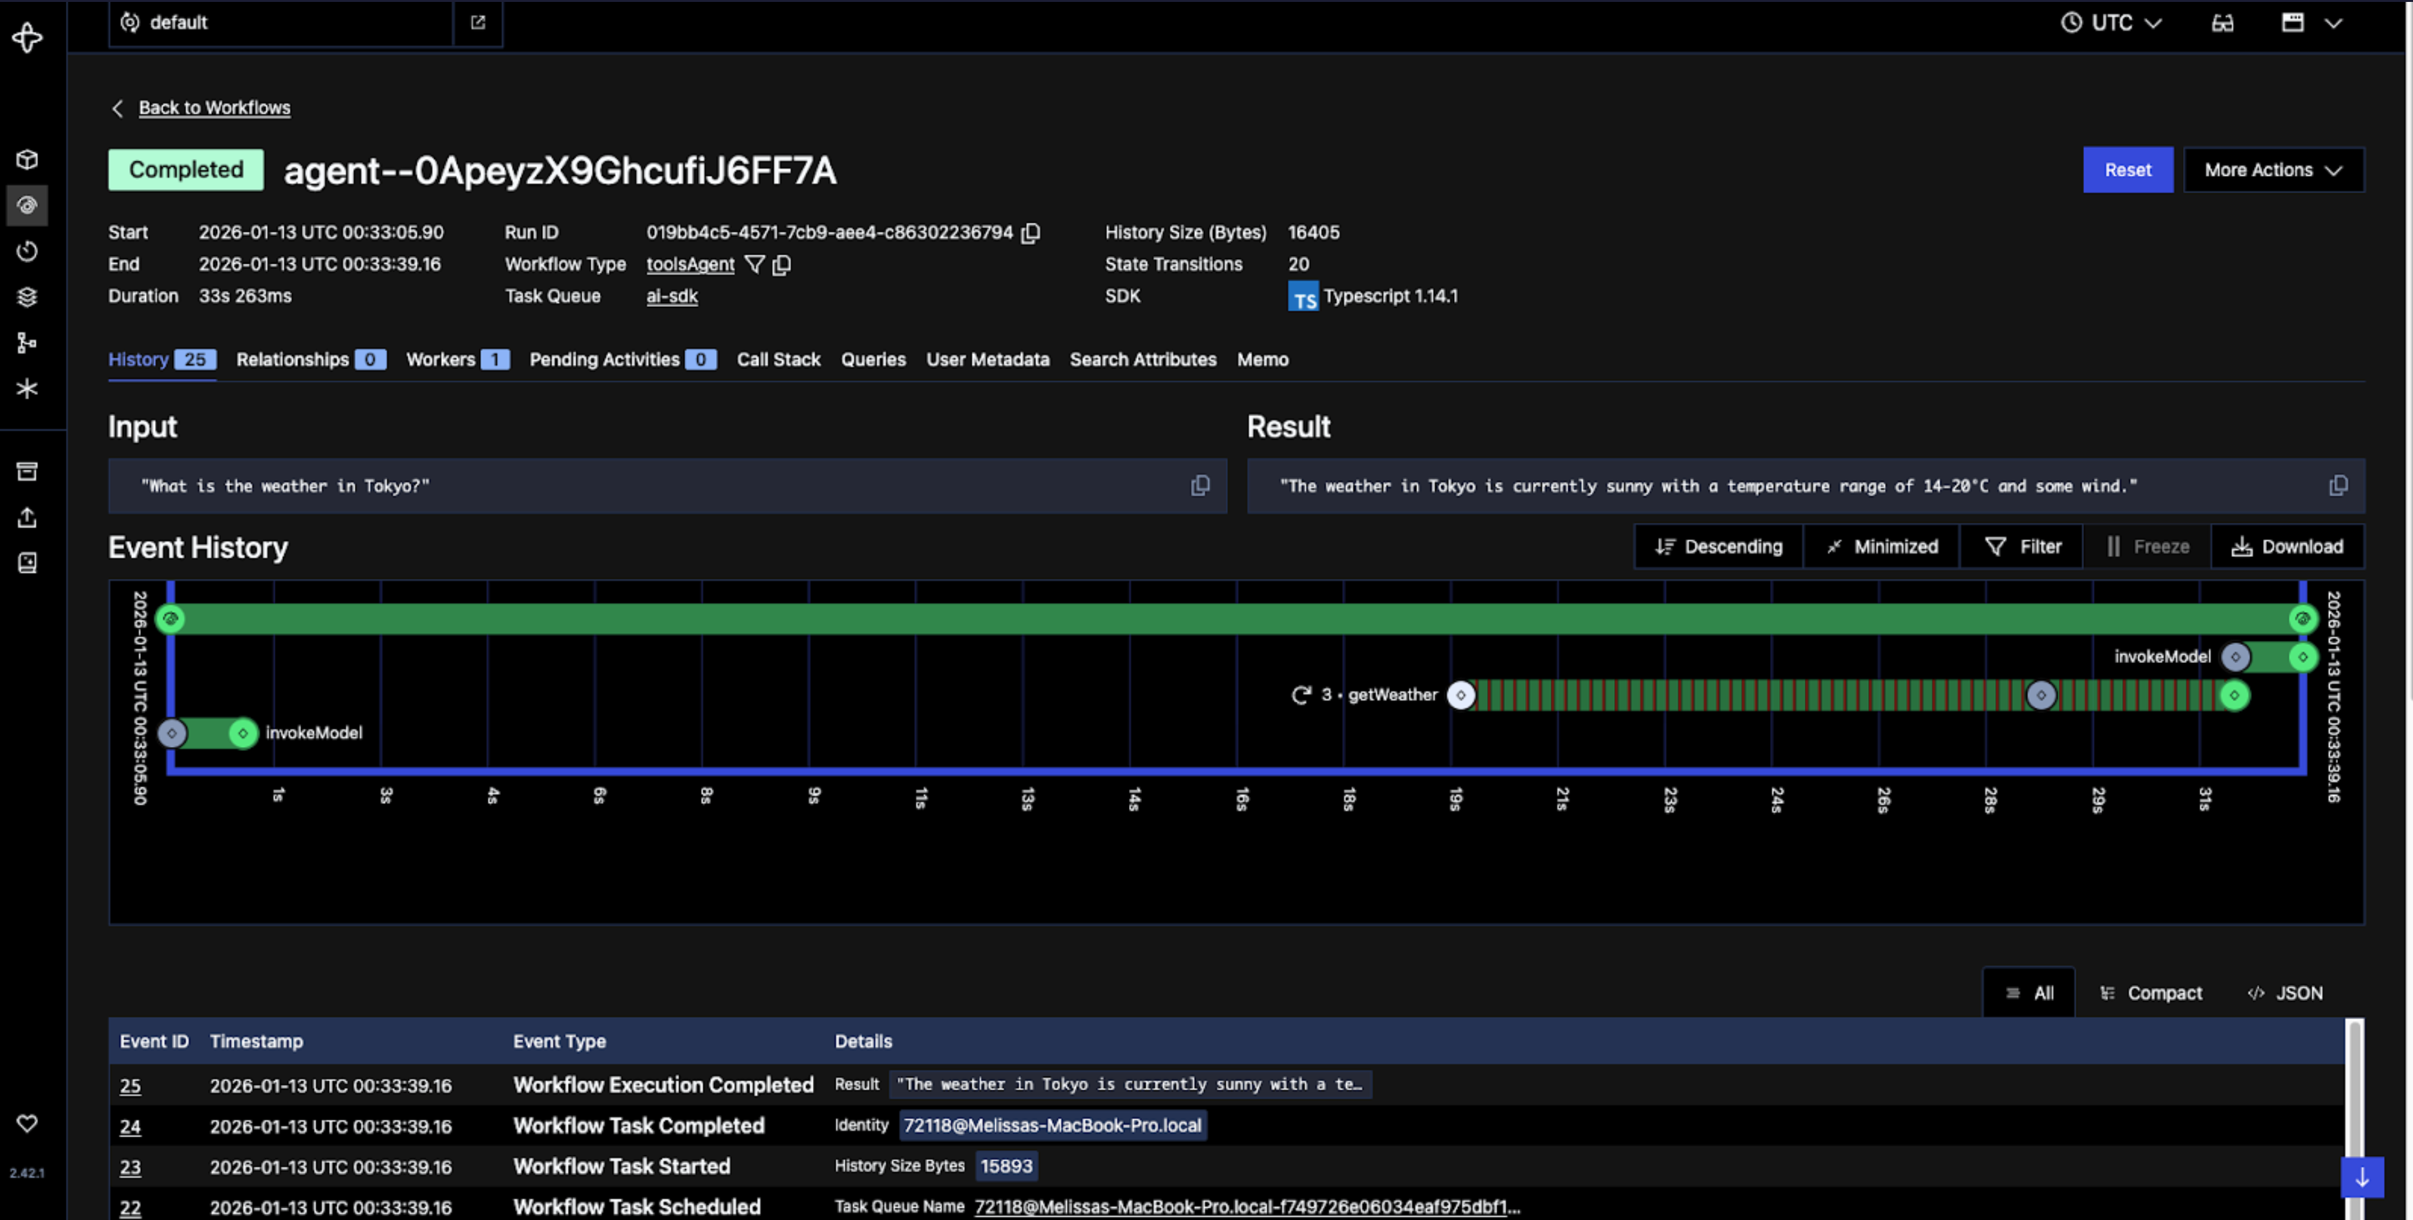Image resolution: width=2413 pixels, height=1220 pixels.
Task: Click the Back to Workflows link
Action: tap(213, 107)
